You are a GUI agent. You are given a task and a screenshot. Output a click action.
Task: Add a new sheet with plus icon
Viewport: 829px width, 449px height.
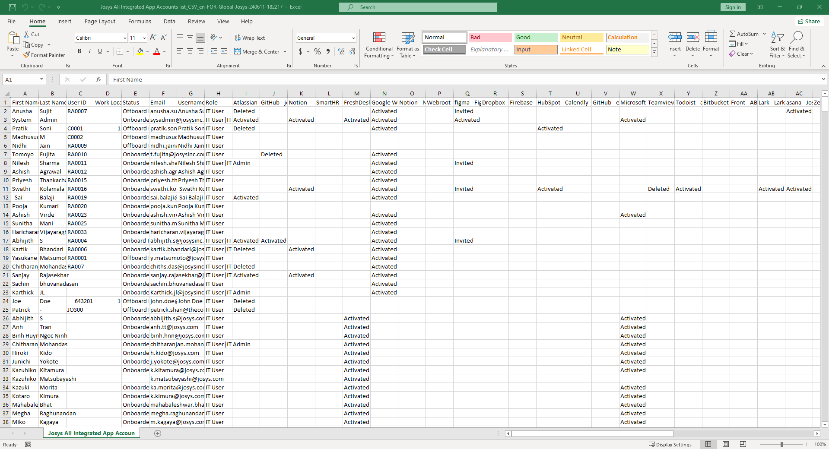(x=158, y=433)
